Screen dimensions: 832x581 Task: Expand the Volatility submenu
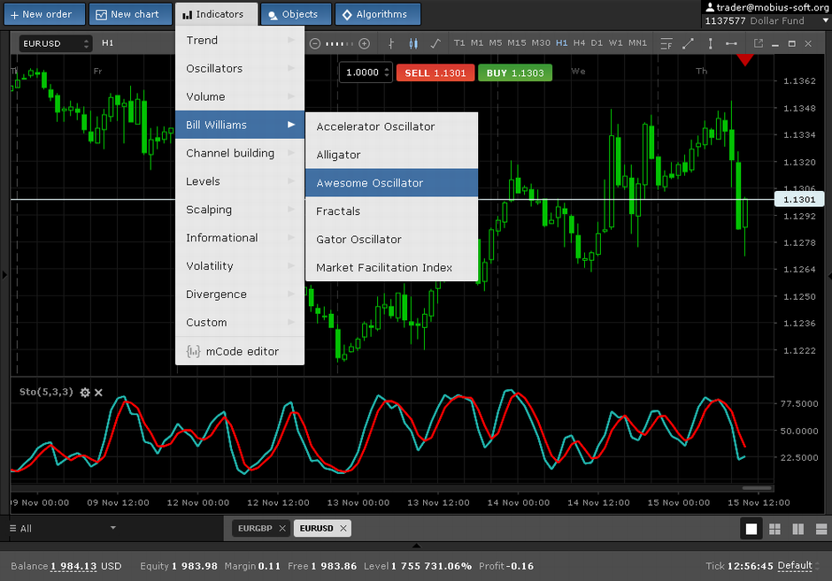click(x=240, y=266)
